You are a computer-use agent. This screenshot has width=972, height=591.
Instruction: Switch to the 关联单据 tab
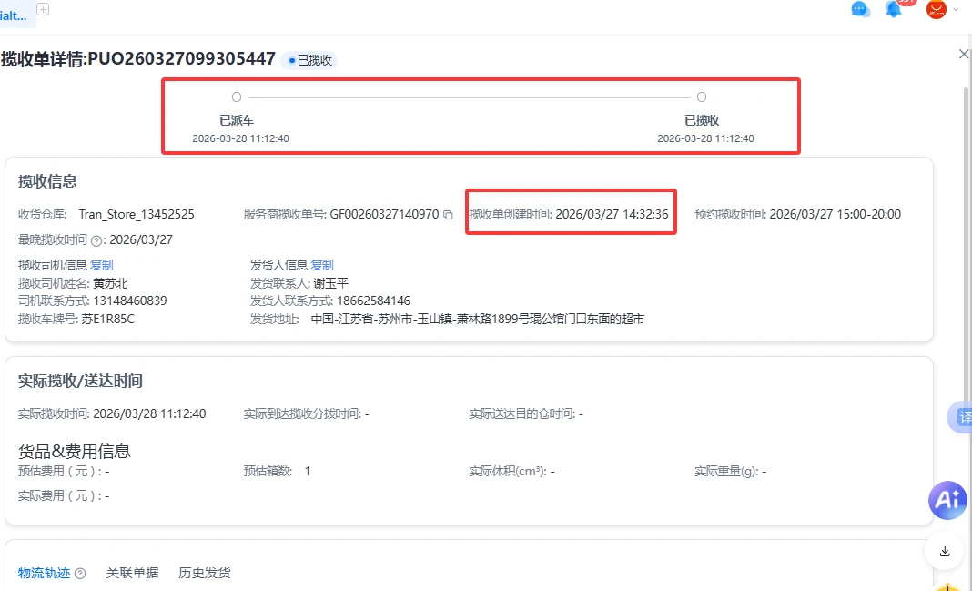coord(132,573)
